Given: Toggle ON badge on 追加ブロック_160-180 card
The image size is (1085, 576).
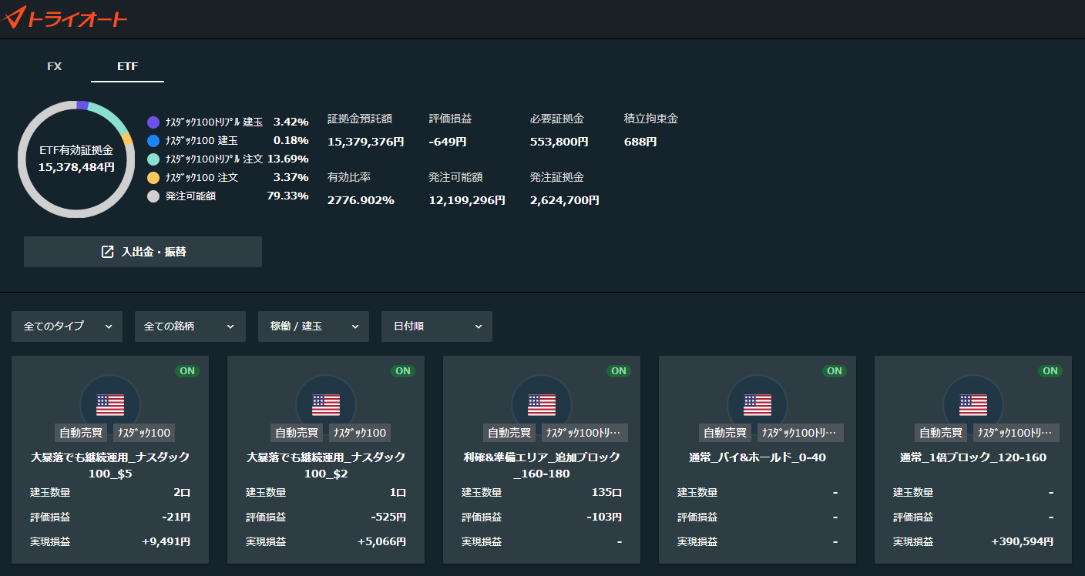Looking at the screenshot, I should tap(619, 371).
